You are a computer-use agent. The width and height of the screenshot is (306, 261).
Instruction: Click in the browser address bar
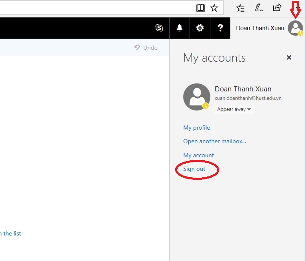(x=93, y=7)
